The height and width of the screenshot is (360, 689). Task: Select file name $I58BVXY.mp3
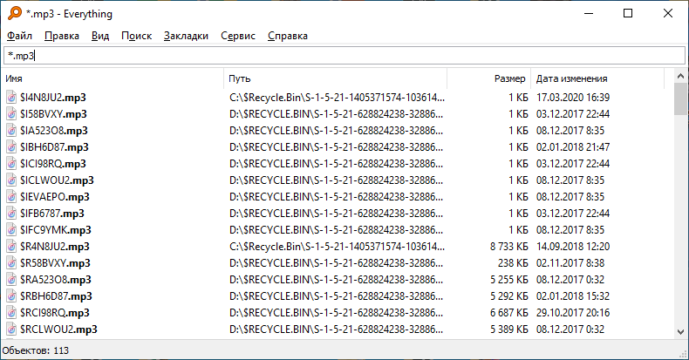[53, 114]
